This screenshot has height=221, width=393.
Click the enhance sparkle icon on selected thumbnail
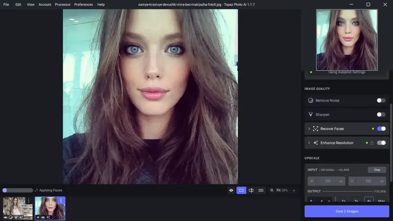48,217
